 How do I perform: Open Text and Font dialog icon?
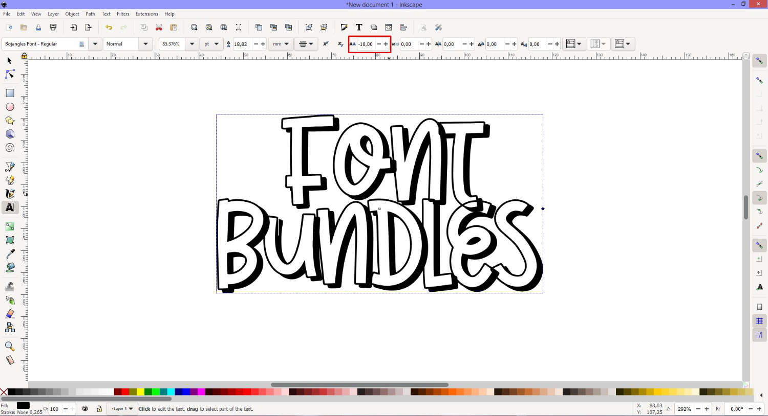pyautogui.click(x=359, y=28)
